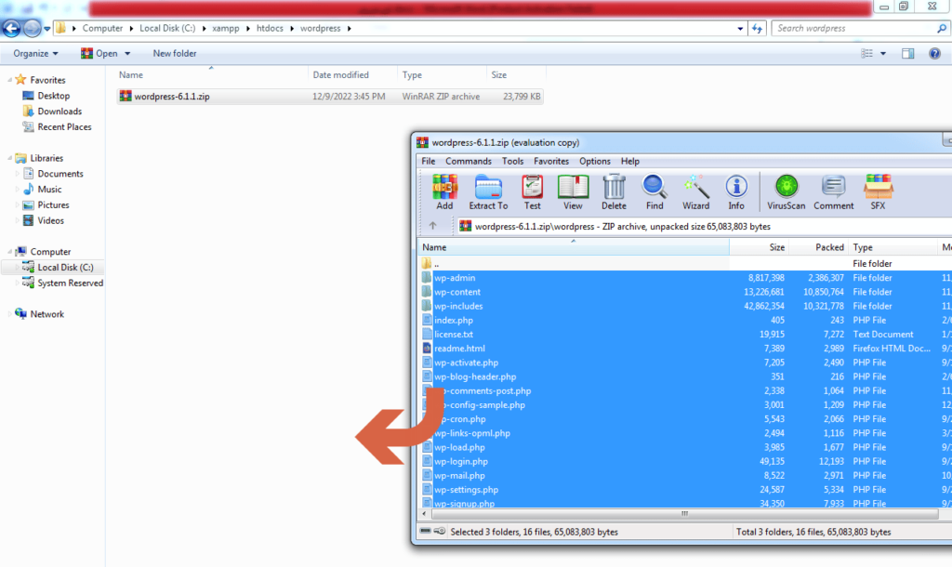Screen dimensions: 952x567
Task: Select the wp-login.php file row
Action: (685, 461)
